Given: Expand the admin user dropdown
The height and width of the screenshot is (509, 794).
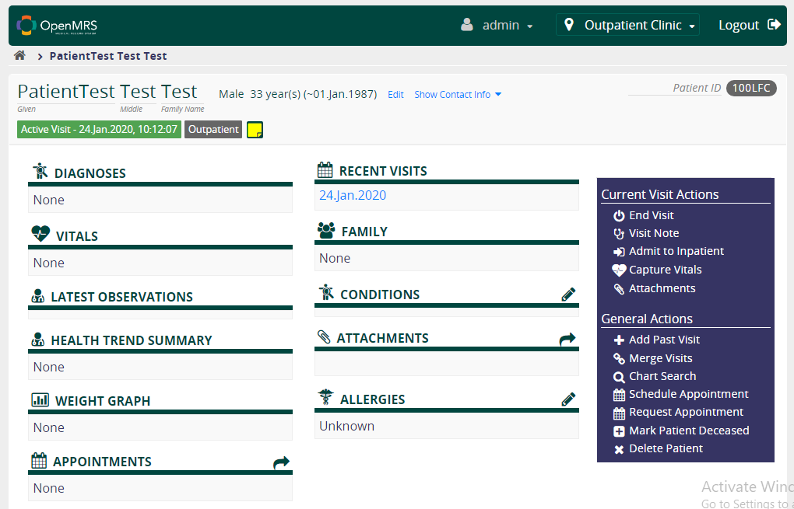Looking at the screenshot, I should pos(497,25).
